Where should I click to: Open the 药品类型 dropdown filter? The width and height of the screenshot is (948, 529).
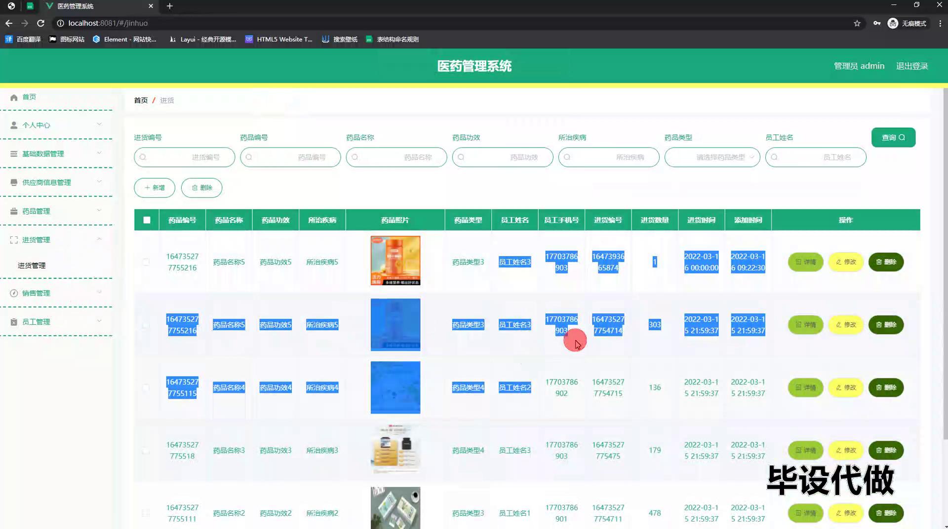coord(712,157)
